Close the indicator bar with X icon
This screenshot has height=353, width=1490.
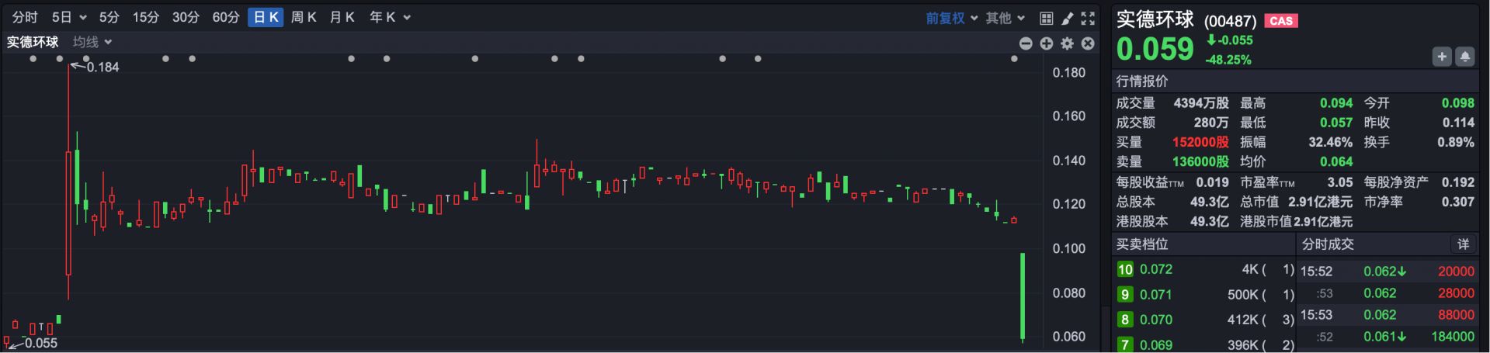point(1088,43)
